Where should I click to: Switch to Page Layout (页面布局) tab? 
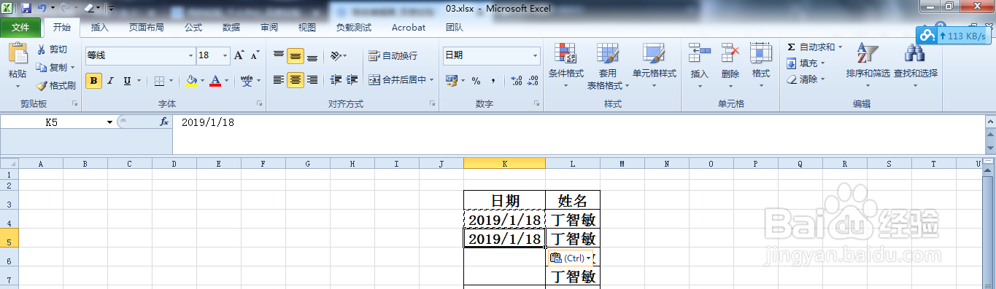(x=147, y=28)
